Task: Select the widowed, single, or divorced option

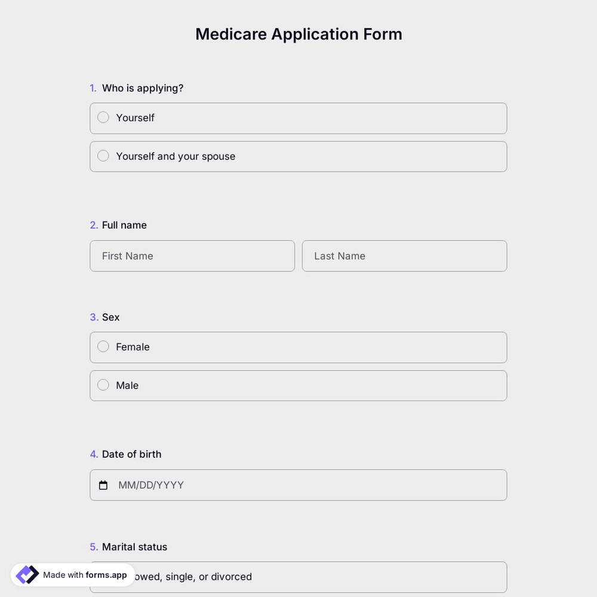Action: pos(298,577)
